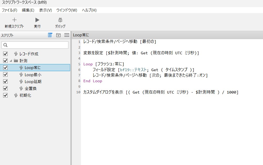Select the Loop延期 script
Viewport: 263px width, 165px height.
(33, 81)
